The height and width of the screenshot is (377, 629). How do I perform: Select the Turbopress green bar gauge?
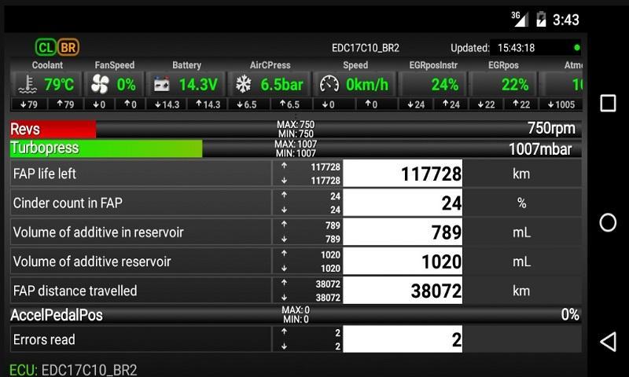coord(296,148)
